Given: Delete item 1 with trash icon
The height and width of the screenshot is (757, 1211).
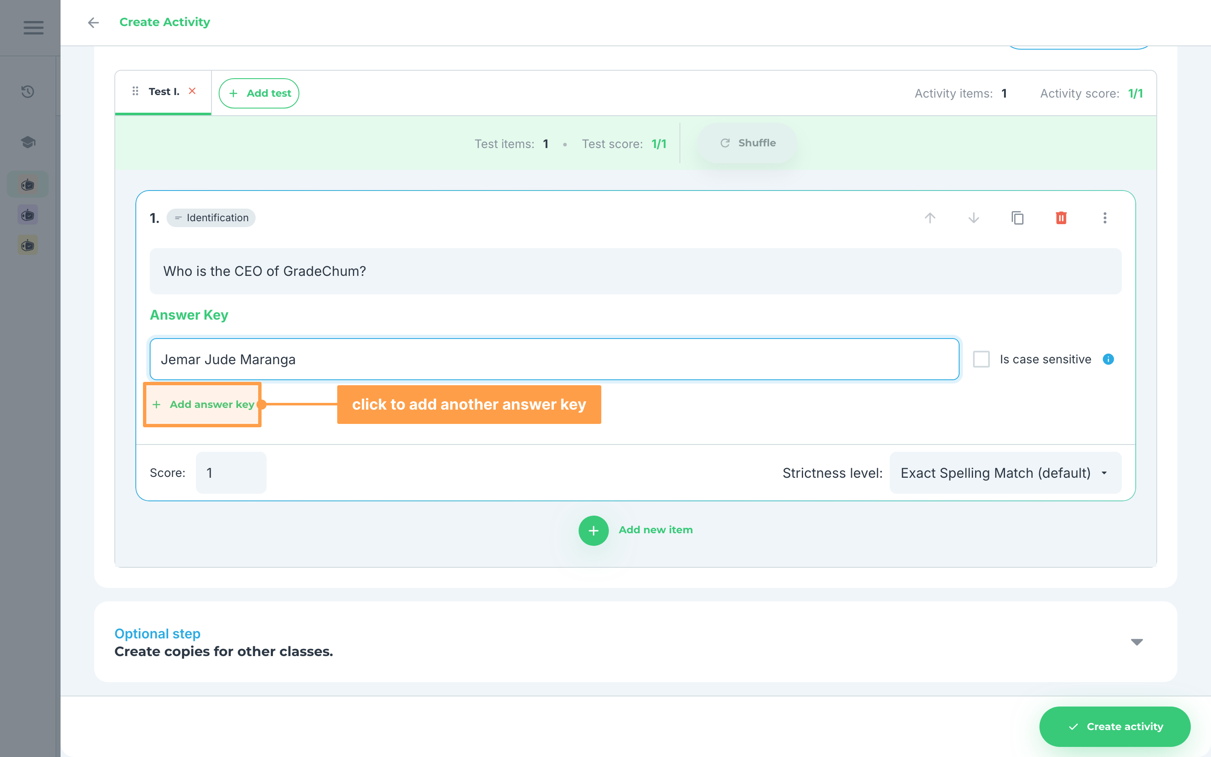Looking at the screenshot, I should pos(1061,218).
